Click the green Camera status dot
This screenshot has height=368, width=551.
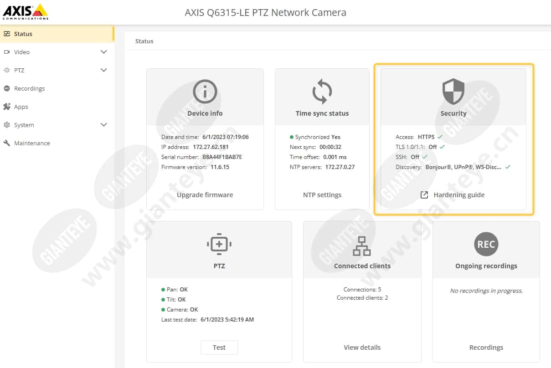[x=163, y=310]
